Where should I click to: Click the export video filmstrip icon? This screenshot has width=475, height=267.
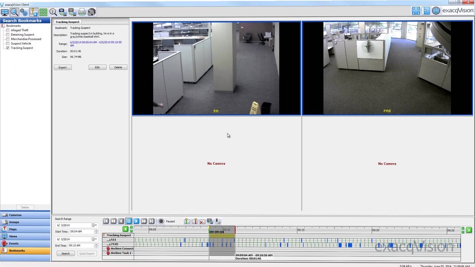(x=72, y=12)
